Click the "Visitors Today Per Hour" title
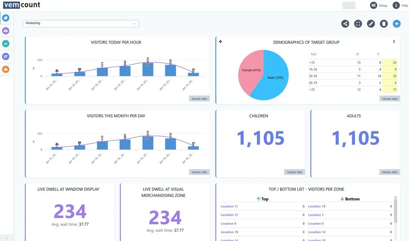409x241 pixels. point(116,42)
